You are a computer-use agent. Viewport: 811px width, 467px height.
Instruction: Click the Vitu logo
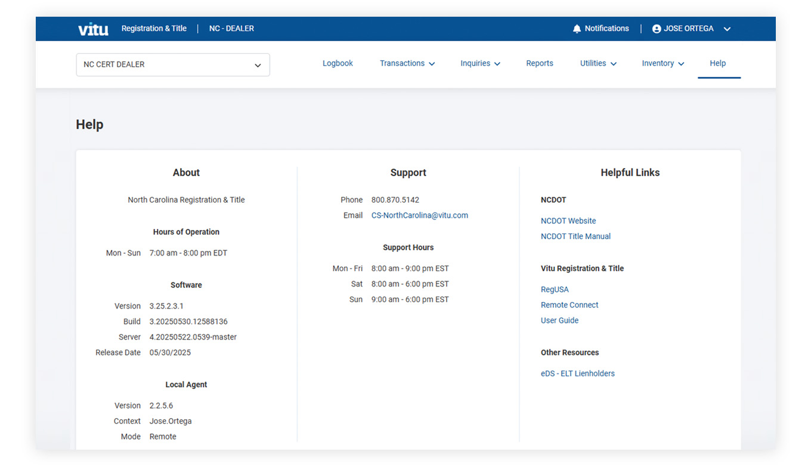click(x=93, y=29)
